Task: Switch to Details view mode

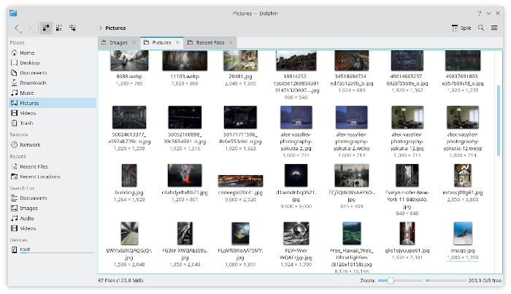Action: point(73,28)
